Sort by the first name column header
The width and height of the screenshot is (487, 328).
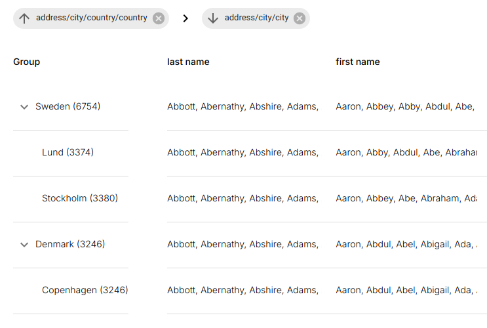click(x=357, y=62)
